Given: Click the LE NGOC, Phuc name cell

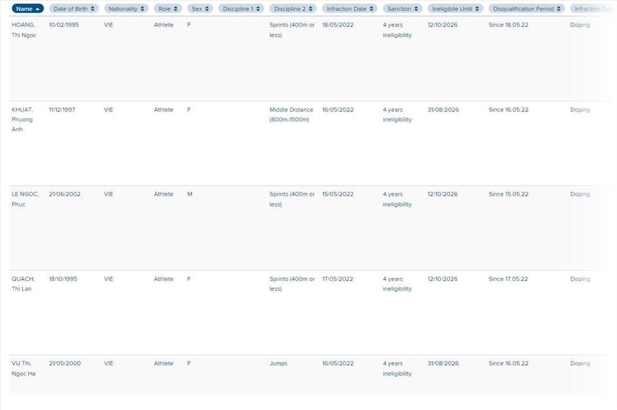Looking at the screenshot, I should pyautogui.click(x=25, y=199).
